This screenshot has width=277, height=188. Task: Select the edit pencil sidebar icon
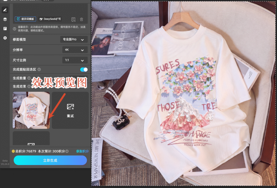pos(5,10)
